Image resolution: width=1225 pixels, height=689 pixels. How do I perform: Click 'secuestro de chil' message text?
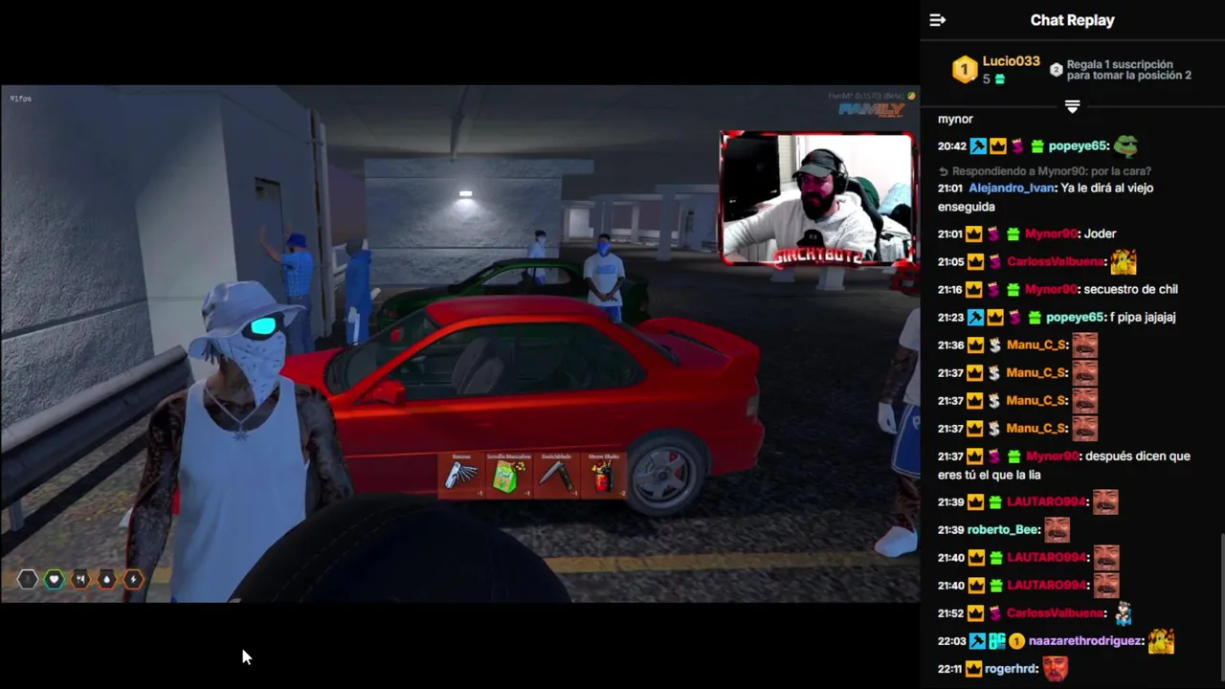tap(1130, 289)
